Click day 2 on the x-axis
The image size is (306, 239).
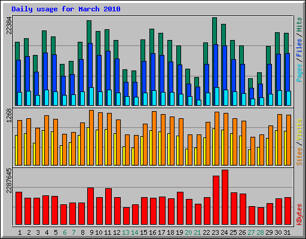pyautogui.click(x=29, y=232)
